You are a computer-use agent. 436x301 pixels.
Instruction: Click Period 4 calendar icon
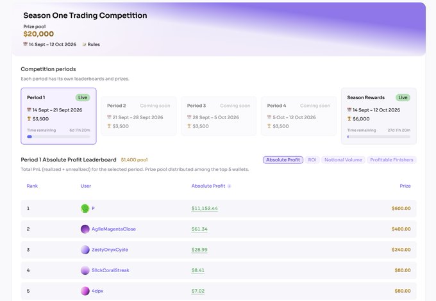pyautogui.click(x=269, y=117)
